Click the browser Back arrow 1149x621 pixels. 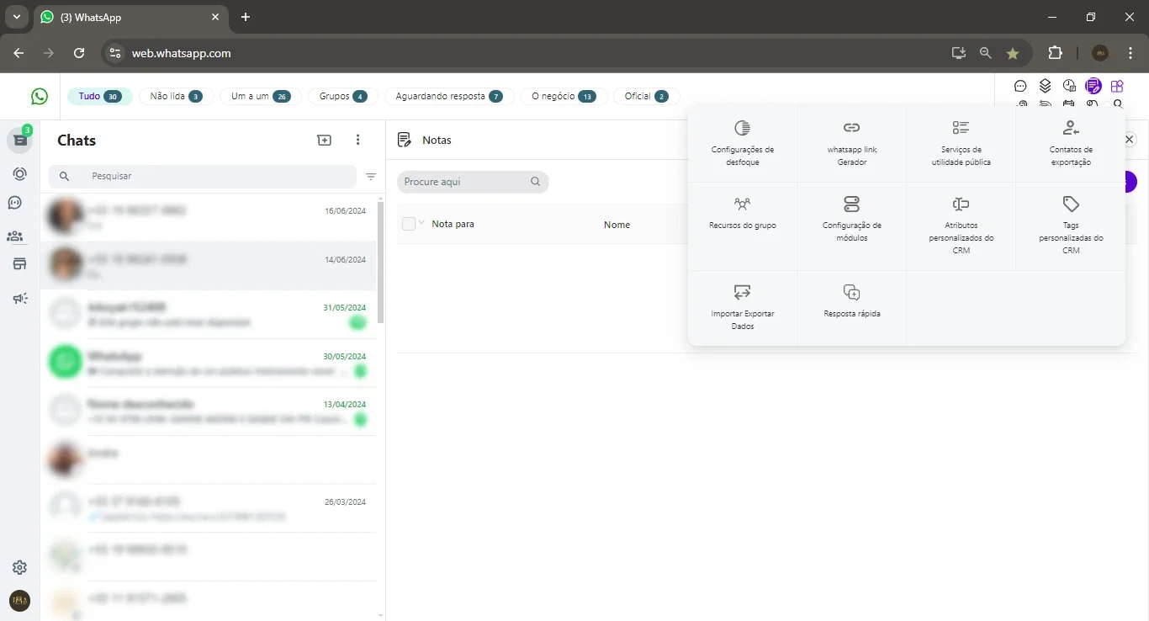point(19,53)
